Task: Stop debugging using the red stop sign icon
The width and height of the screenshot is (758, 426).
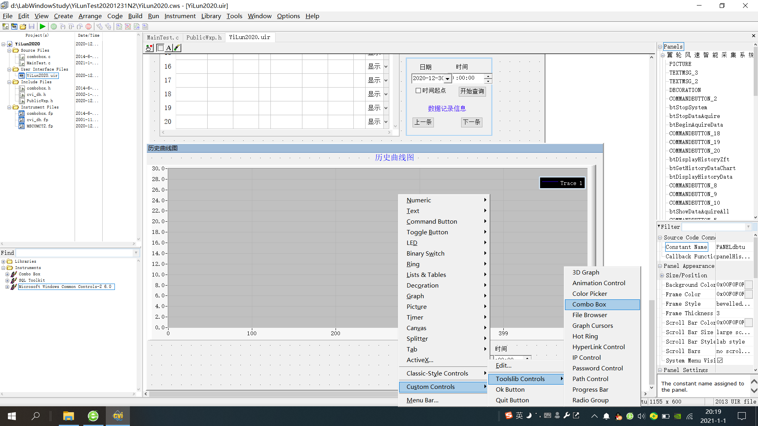Action: pos(88,26)
